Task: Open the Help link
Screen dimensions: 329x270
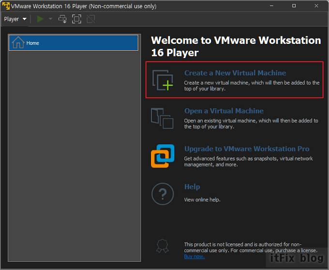Action: [192, 186]
